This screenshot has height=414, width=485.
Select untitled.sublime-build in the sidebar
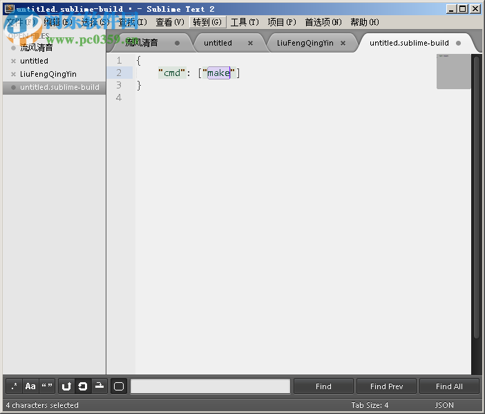pos(54,87)
